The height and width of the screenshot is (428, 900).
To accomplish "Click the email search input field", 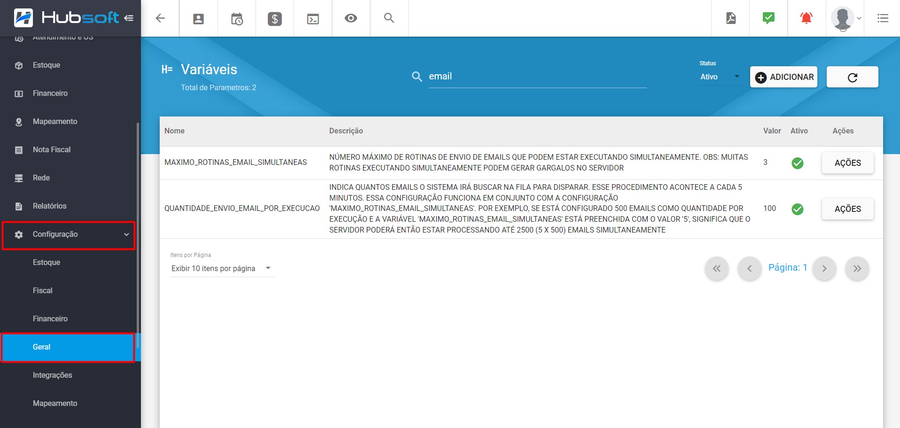I will pos(537,77).
